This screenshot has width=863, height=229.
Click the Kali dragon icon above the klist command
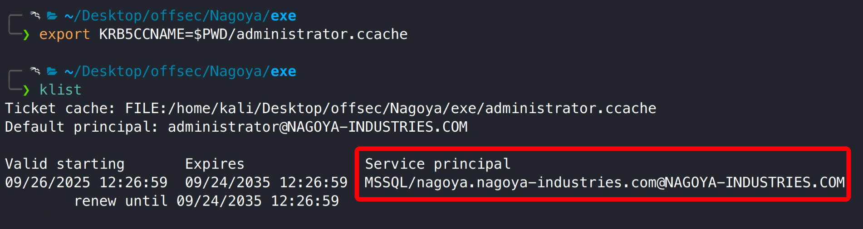point(35,71)
